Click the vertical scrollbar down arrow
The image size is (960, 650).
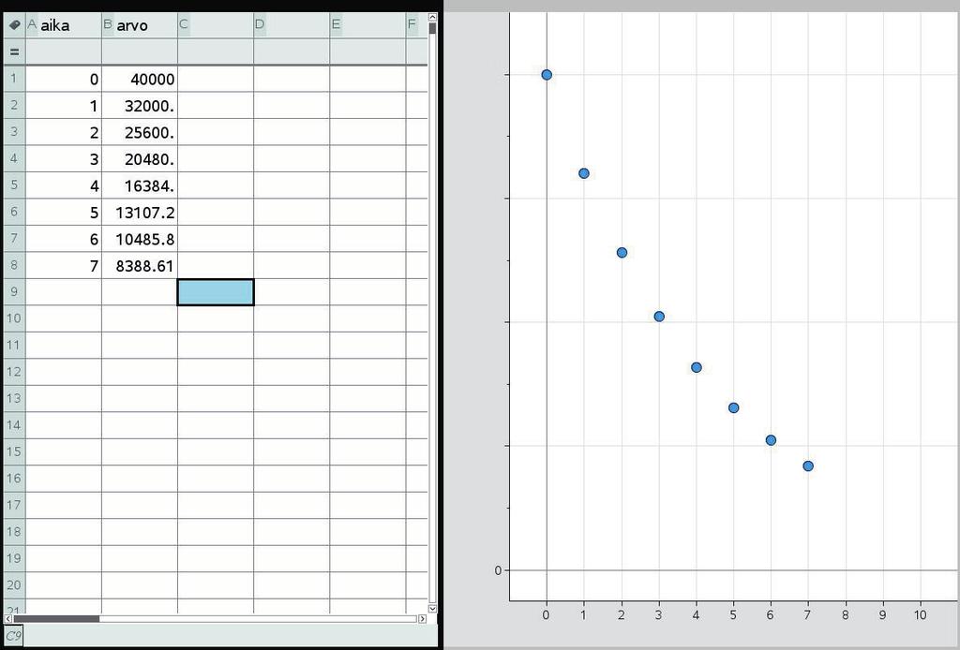pyautogui.click(x=433, y=609)
